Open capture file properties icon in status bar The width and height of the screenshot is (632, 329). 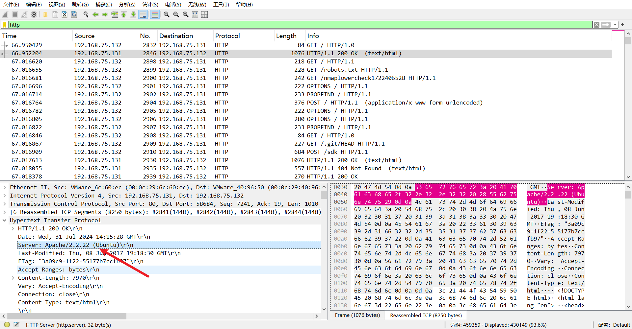tap(16, 325)
